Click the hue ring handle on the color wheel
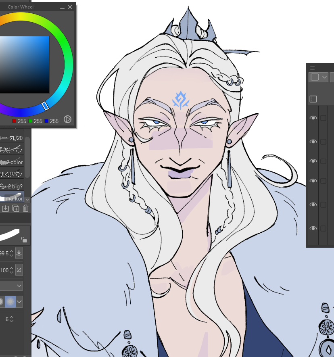Image resolution: width=334 pixels, height=357 pixels. pos(45,106)
